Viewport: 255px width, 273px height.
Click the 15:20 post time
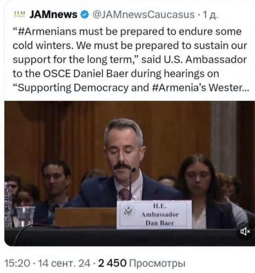17,263
